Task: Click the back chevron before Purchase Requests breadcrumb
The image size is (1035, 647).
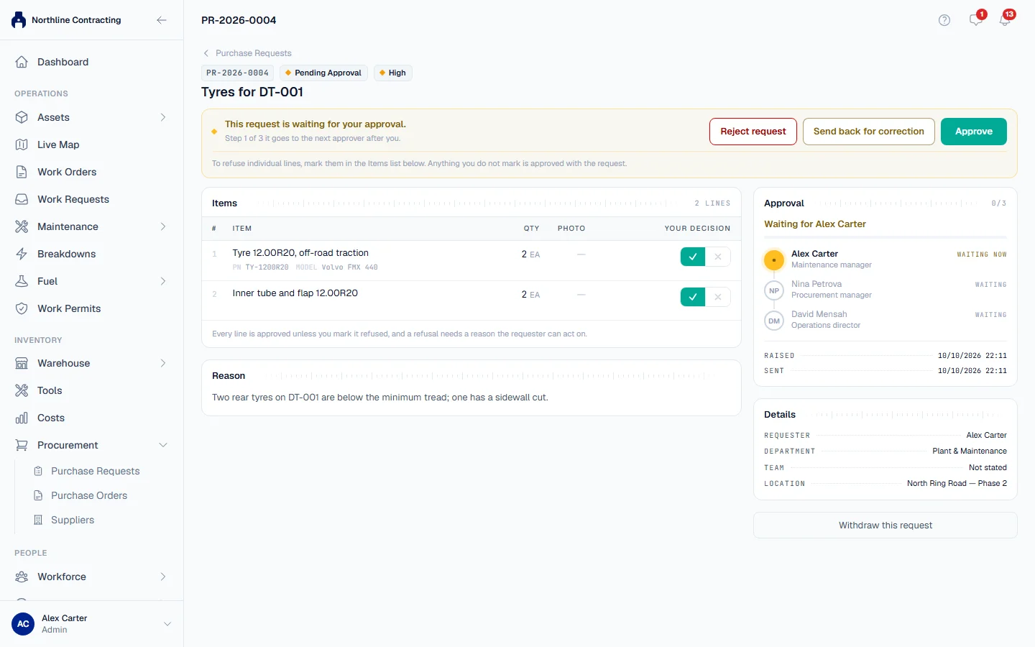Action: [206, 53]
